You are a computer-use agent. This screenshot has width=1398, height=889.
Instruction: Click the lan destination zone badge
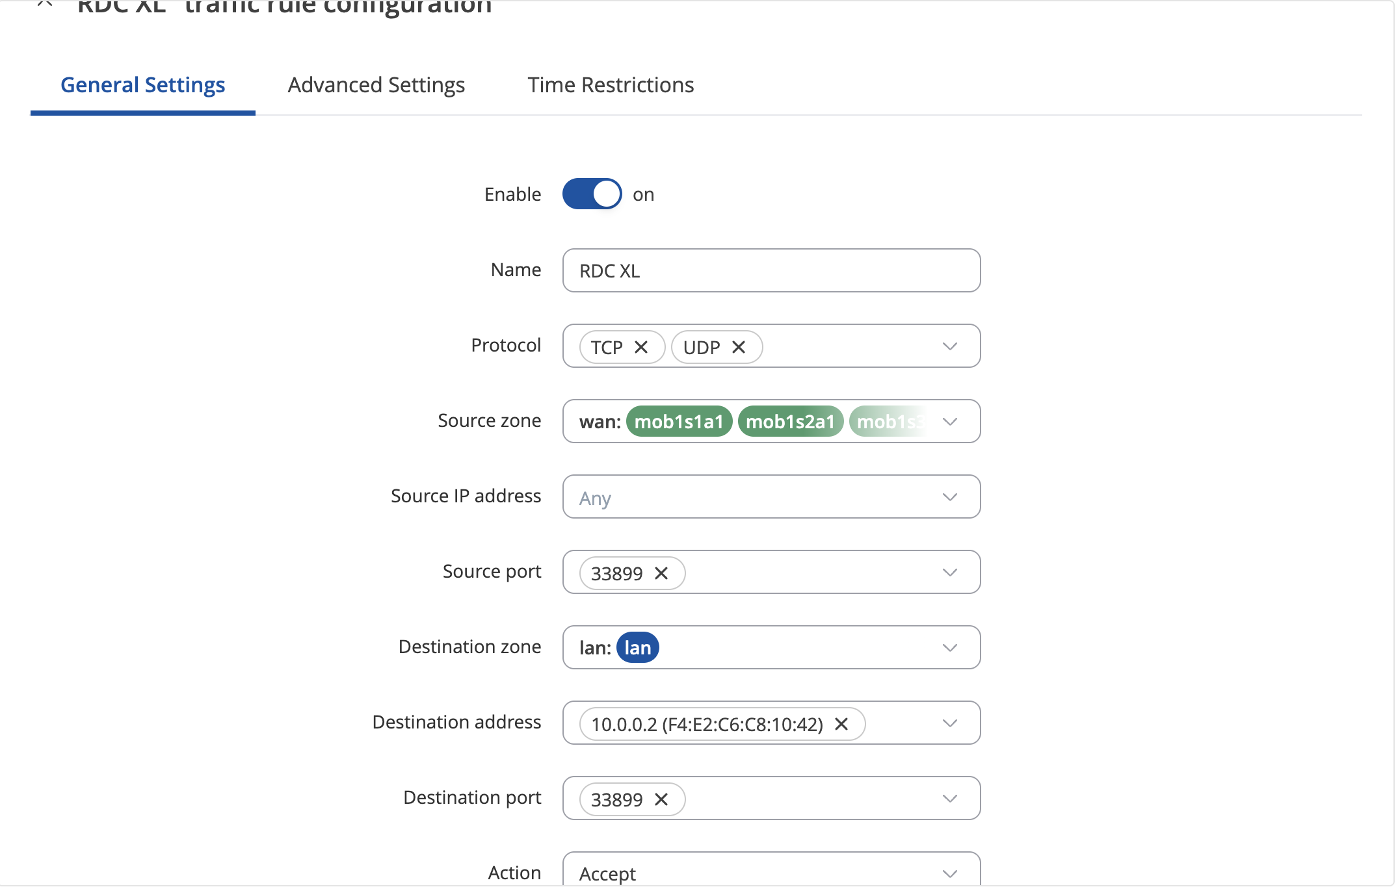pos(638,648)
